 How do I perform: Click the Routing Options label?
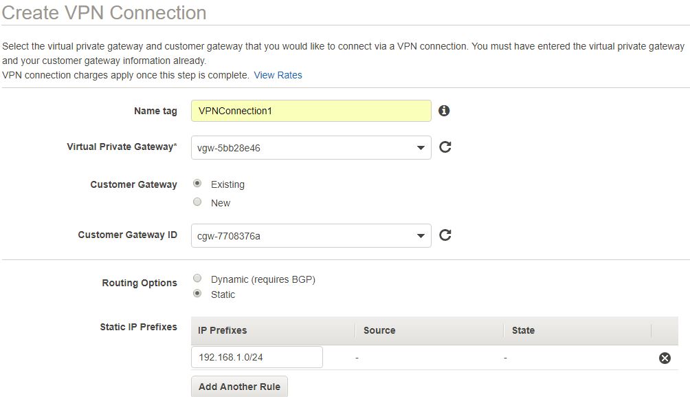click(x=140, y=283)
